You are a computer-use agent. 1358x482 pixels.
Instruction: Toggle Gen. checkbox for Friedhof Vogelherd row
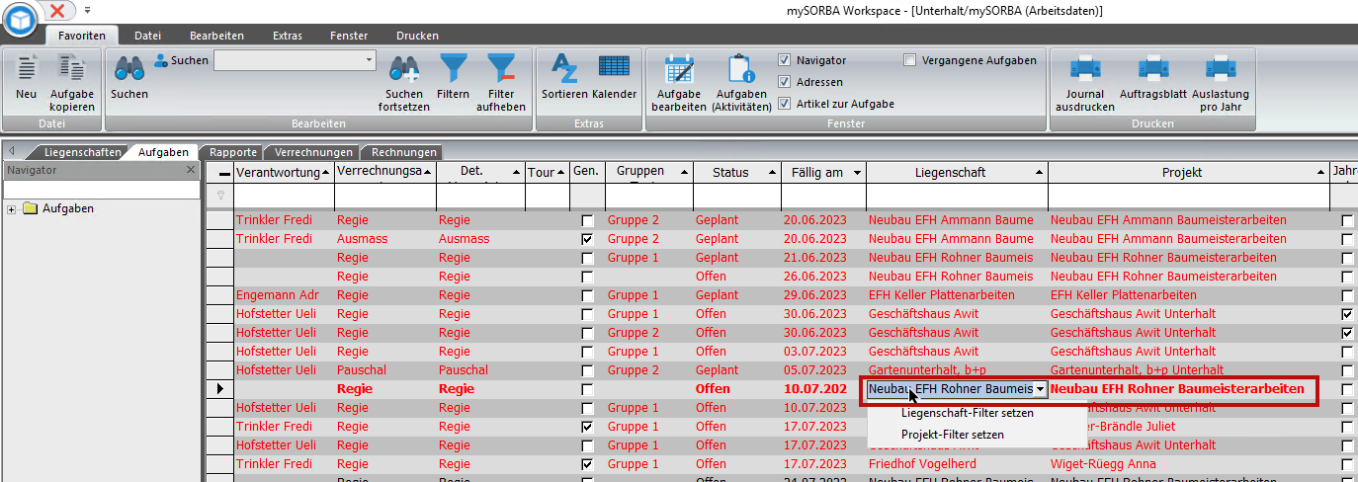(x=588, y=464)
